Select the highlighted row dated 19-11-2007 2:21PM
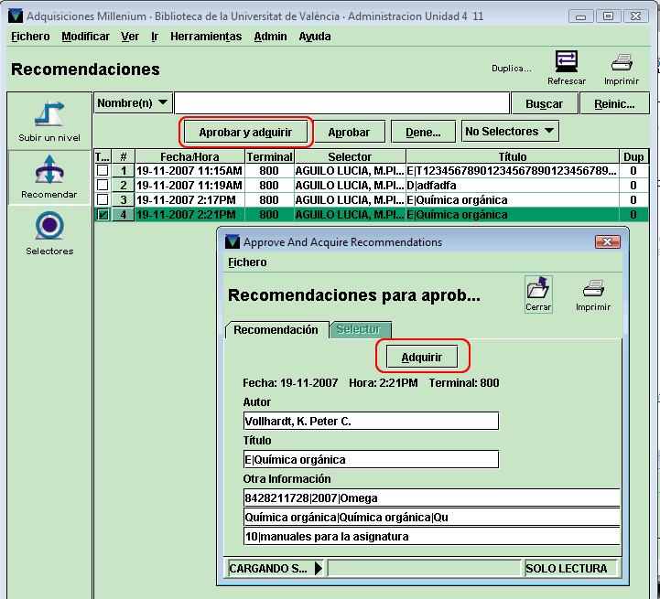Viewport: 660px width, 599px height. click(372, 215)
